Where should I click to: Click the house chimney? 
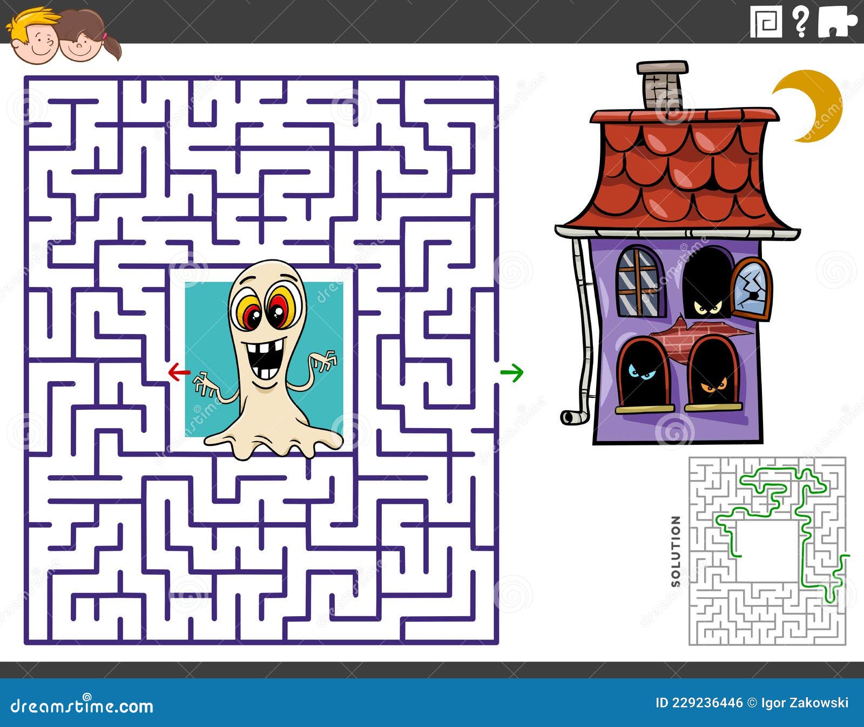(663, 85)
